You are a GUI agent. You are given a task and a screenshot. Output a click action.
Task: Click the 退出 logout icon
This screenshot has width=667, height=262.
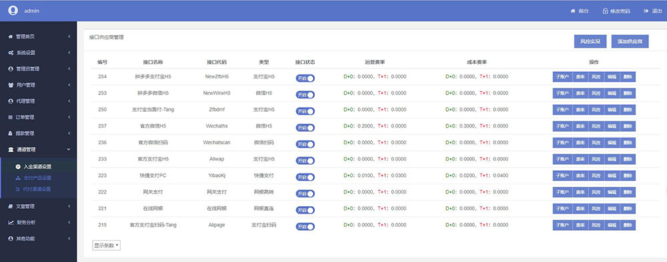pyautogui.click(x=646, y=11)
